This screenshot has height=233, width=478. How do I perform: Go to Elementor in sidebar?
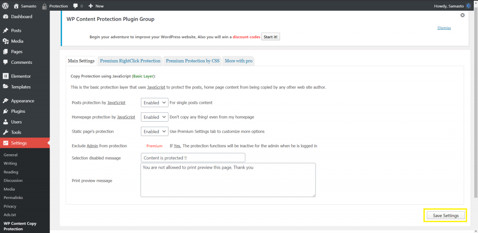tap(21, 76)
